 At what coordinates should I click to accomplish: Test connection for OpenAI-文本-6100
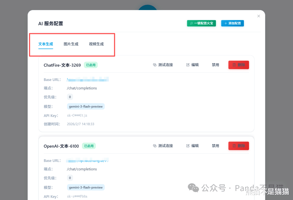tap(163, 146)
